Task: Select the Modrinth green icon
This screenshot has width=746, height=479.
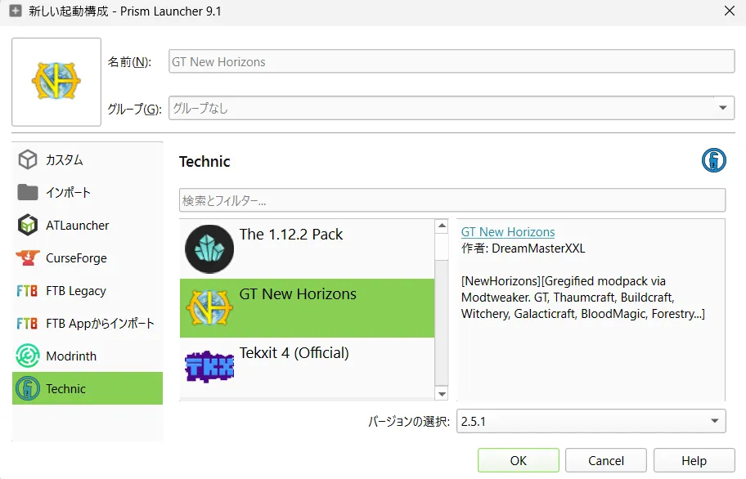Action: coord(29,356)
